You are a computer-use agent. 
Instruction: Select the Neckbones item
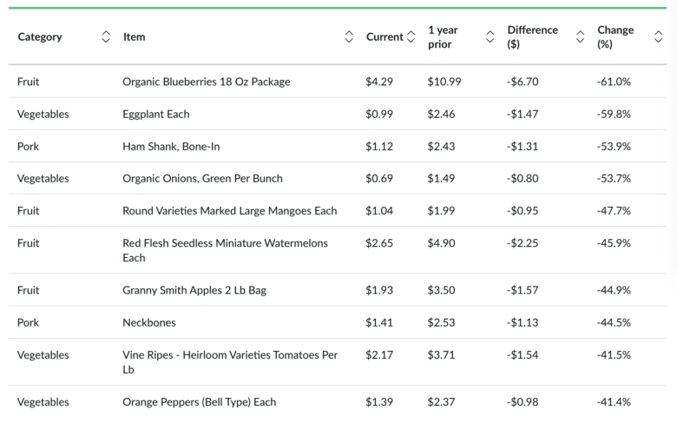click(x=149, y=322)
